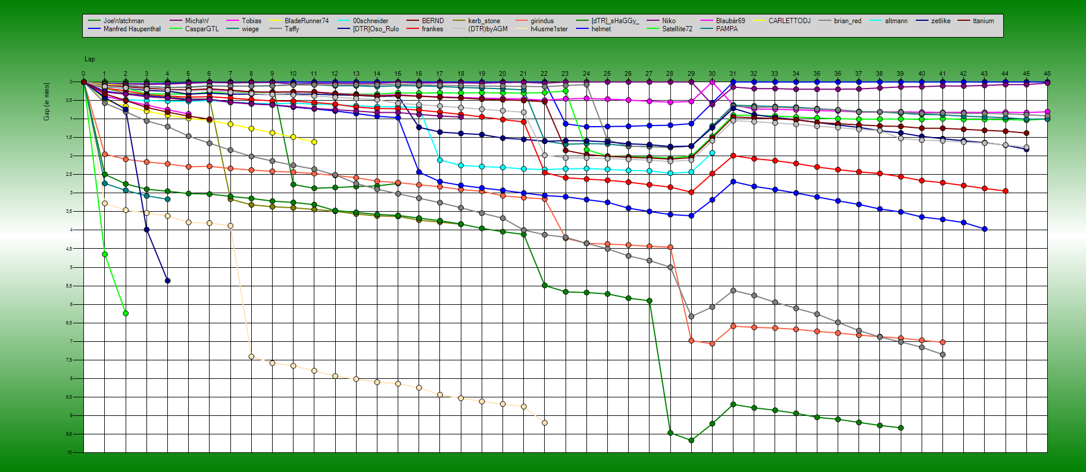This screenshot has width=1086, height=472.
Task: Select JoeWatchman in the legend
Action: (x=124, y=21)
